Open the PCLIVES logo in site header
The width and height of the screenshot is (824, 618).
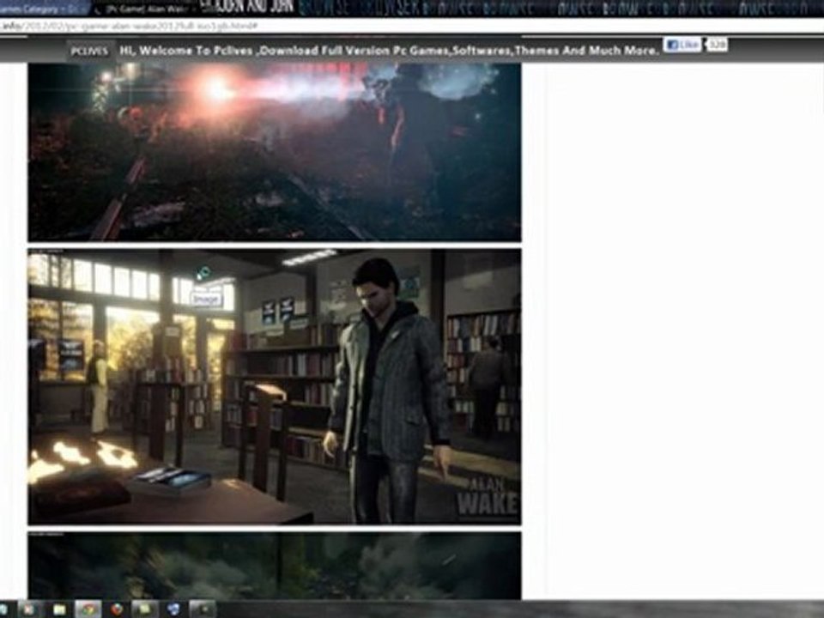89,51
